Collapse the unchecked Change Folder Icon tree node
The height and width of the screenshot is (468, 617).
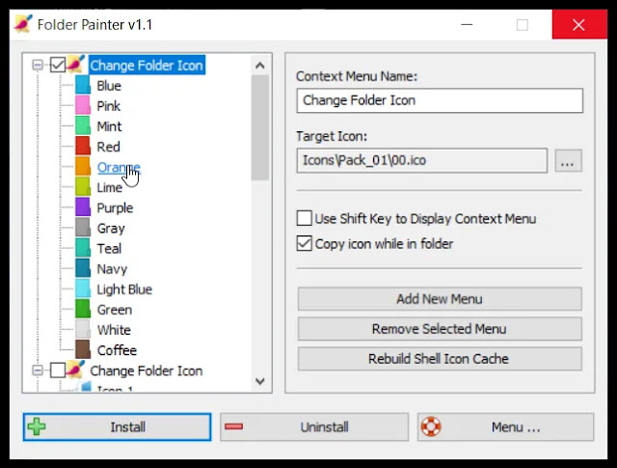coord(38,371)
